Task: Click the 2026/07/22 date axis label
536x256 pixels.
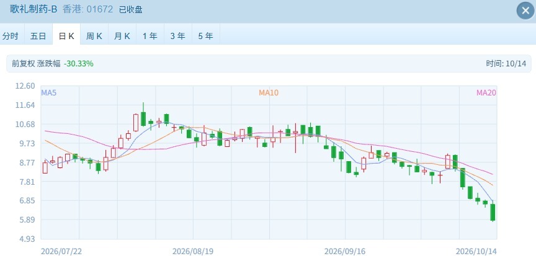Action: 61,252
